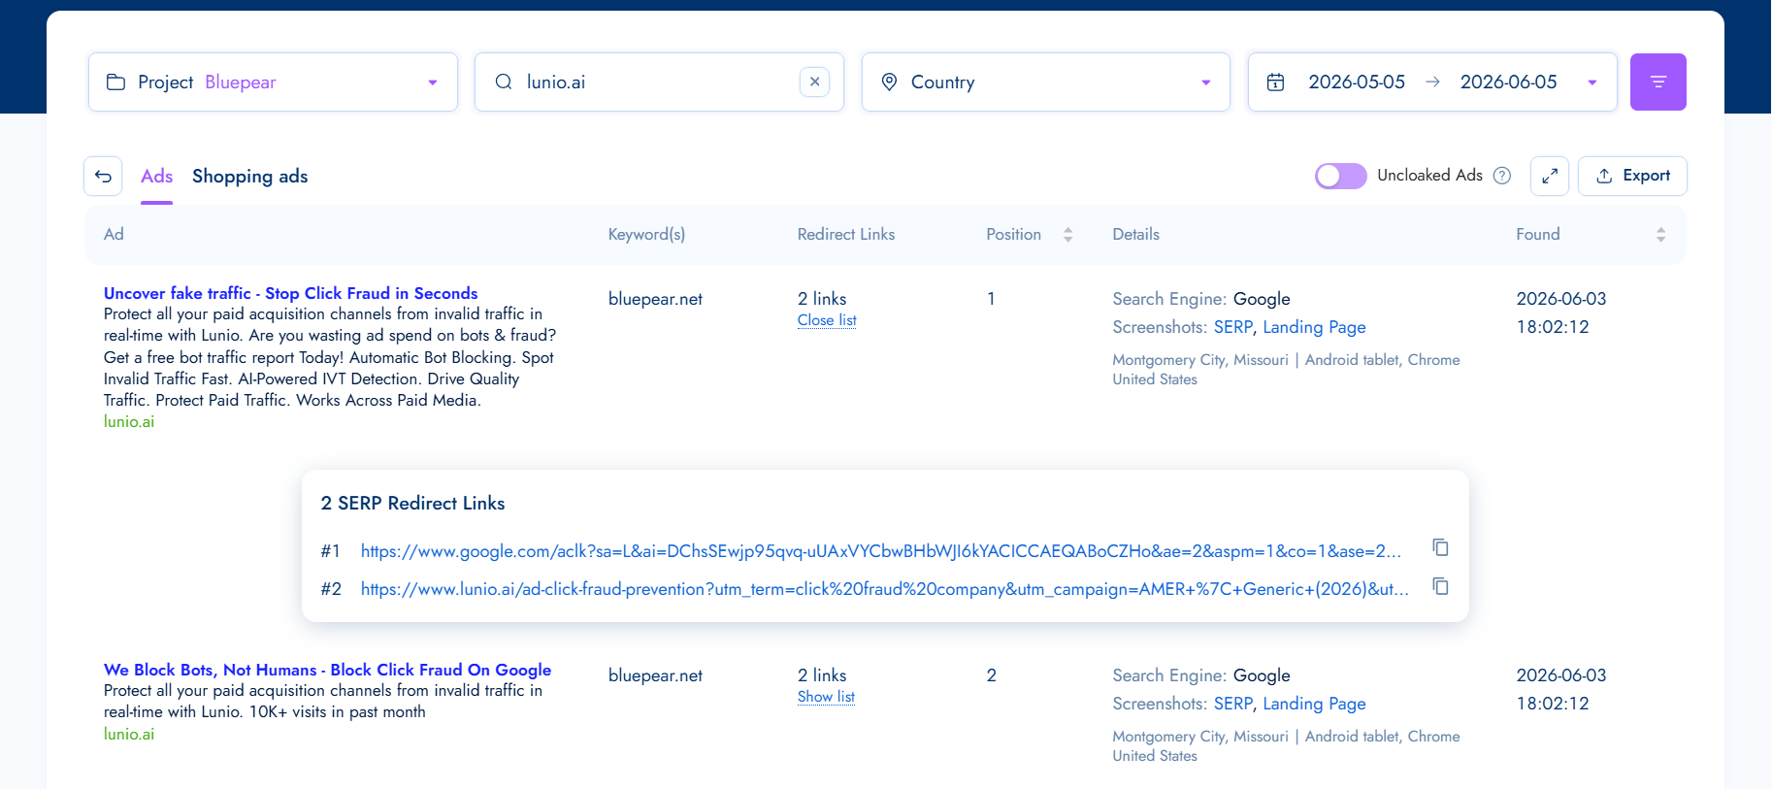Click the Ad column header
Image resolution: width=1772 pixels, height=789 pixels.
(114, 234)
